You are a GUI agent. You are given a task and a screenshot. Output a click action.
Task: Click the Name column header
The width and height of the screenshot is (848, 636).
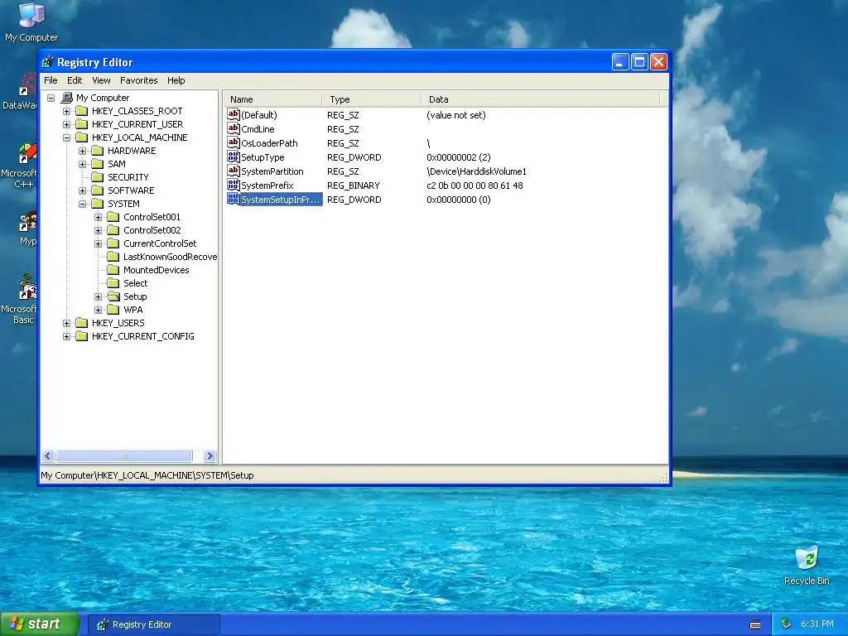[x=273, y=99]
